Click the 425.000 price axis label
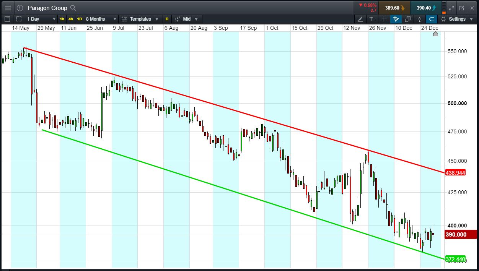The height and width of the screenshot is (271, 479). 457,192
